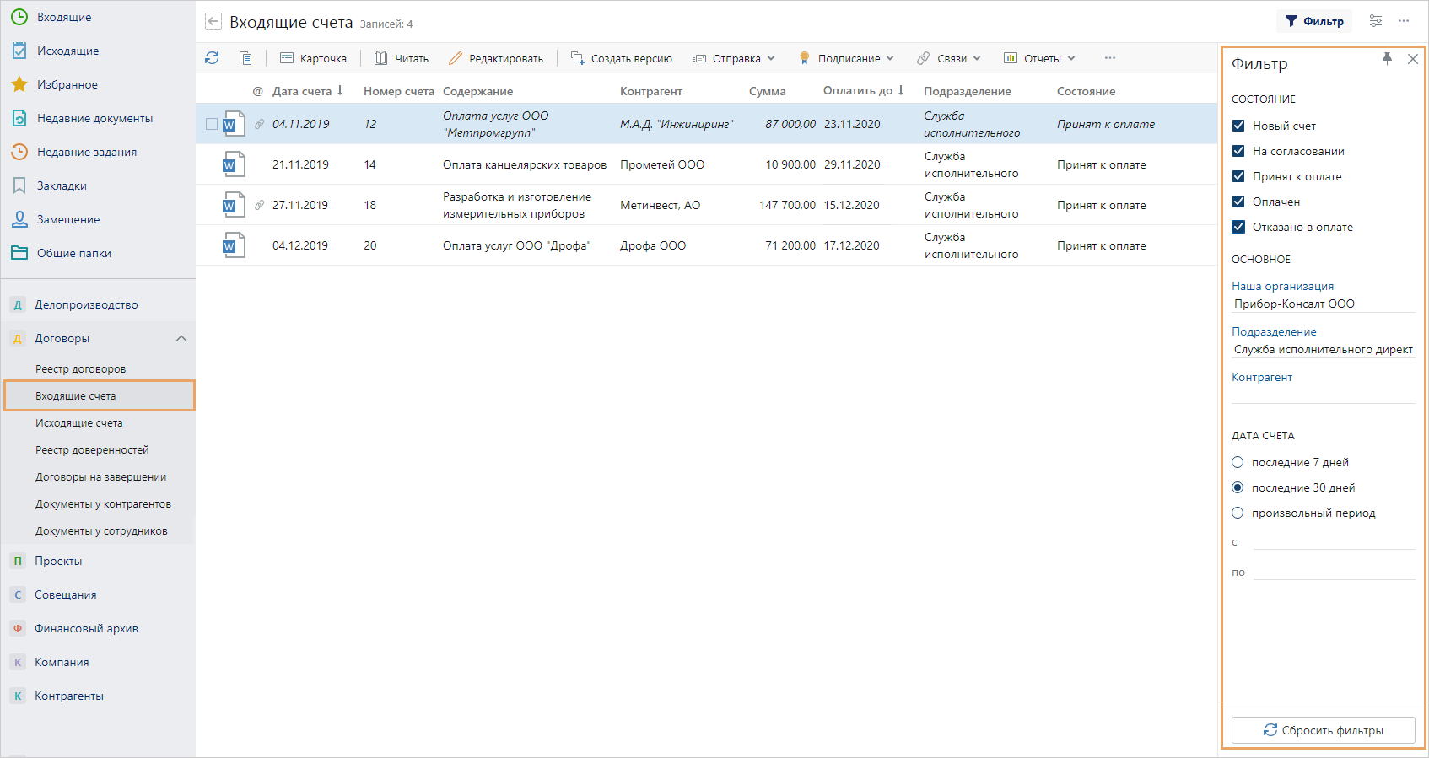Expand the Отправка dropdown in toolbar
Screen dimensions: 1429x758
(x=733, y=58)
